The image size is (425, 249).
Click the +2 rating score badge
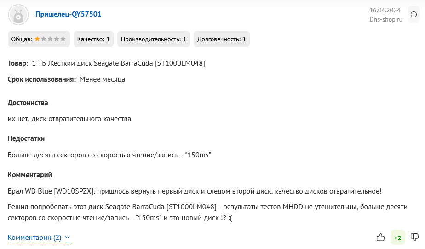coord(397,238)
